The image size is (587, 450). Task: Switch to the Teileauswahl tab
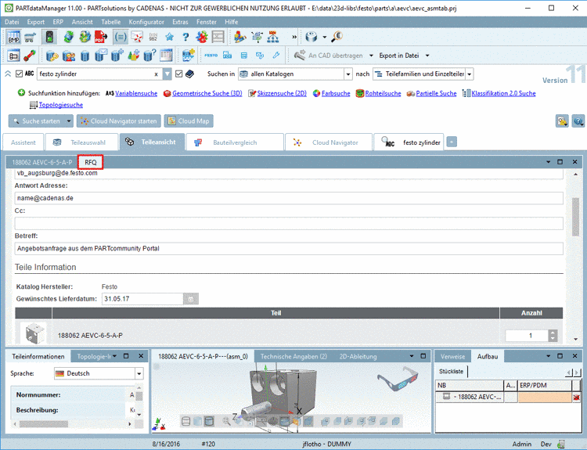pos(82,142)
